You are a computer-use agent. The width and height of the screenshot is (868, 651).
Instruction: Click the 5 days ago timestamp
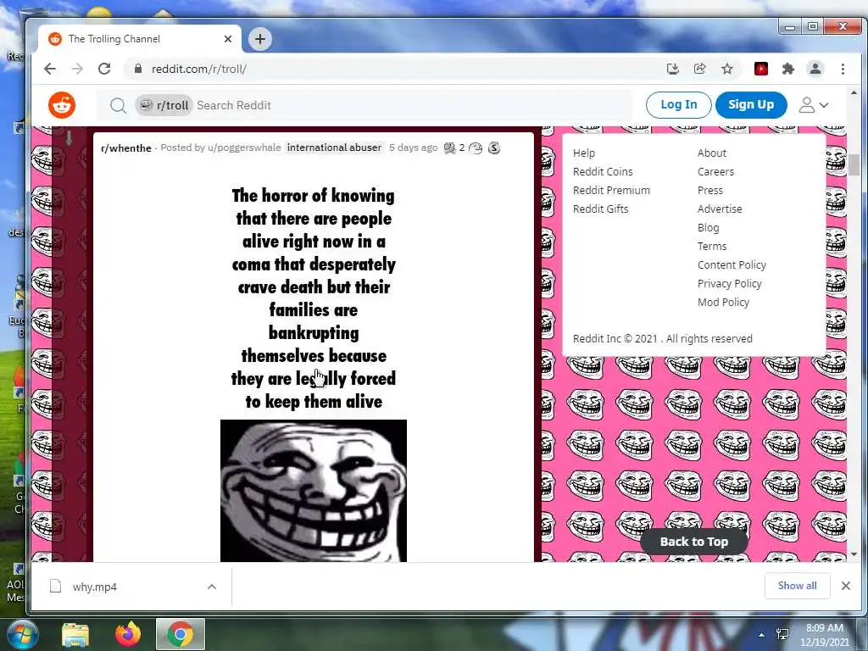[413, 147]
